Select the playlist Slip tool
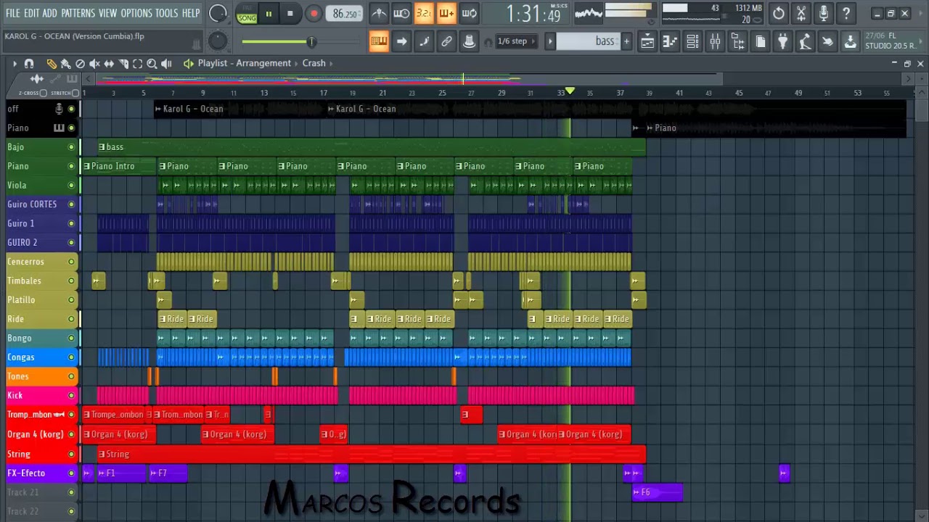 109,64
